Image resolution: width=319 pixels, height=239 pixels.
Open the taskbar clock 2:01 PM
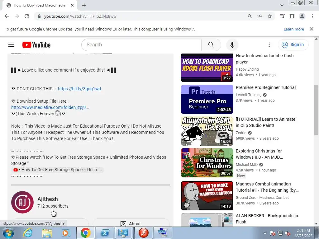tap(303, 233)
